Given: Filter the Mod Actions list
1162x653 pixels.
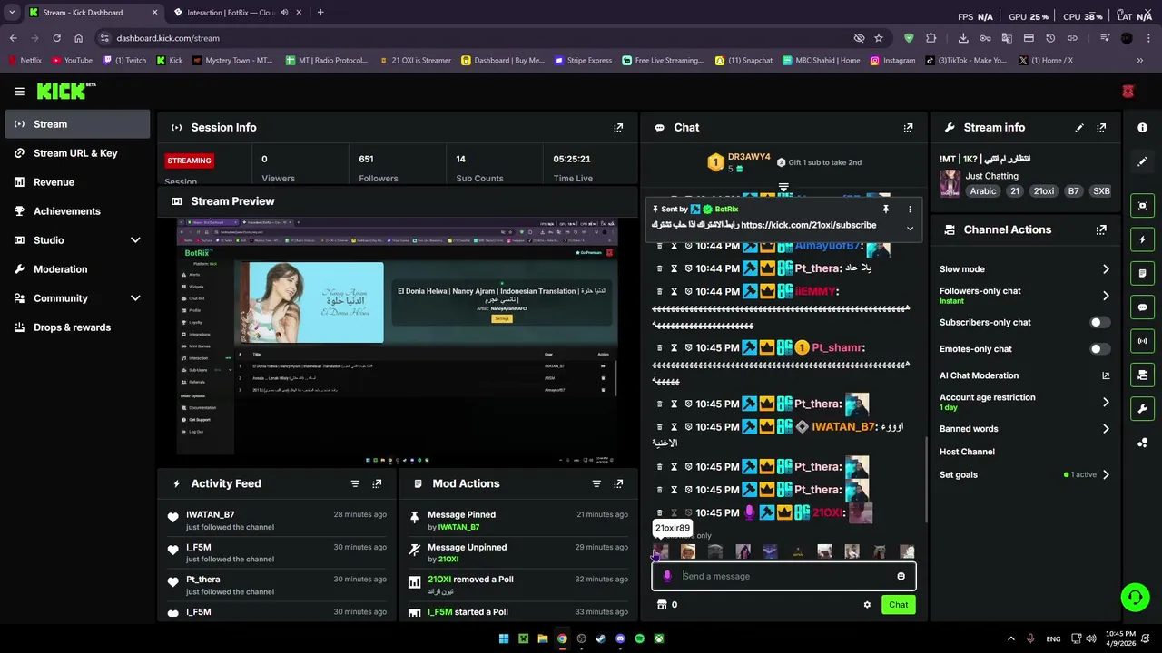Looking at the screenshot, I should coord(596,483).
